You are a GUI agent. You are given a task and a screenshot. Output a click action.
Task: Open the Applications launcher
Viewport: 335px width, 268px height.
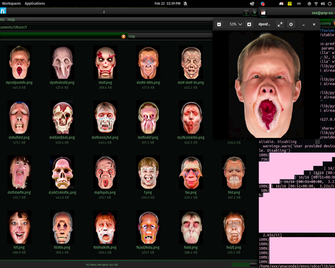click(x=35, y=3)
